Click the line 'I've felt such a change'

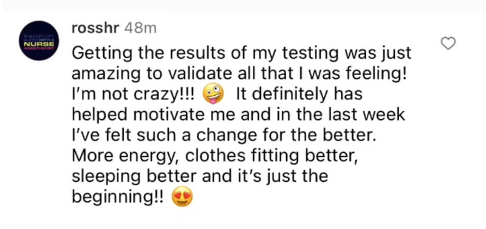(x=224, y=135)
